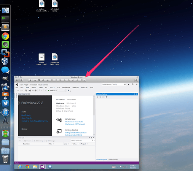Click Solution Explorer home icon
Viewport: 193px width, 171px height.
coord(103,97)
